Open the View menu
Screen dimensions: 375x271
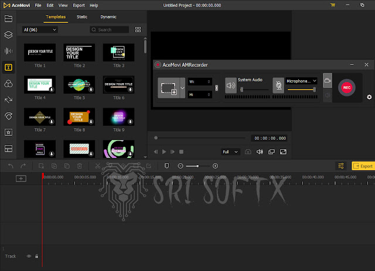click(x=63, y=5)
